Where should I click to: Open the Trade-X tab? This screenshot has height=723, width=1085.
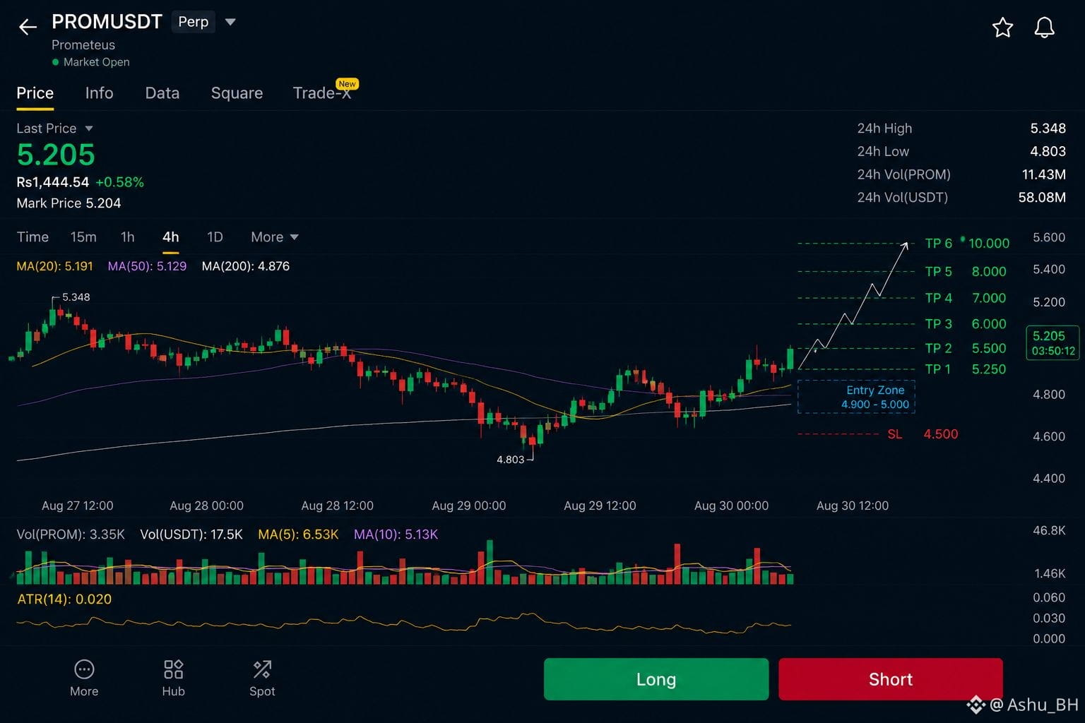322,93
